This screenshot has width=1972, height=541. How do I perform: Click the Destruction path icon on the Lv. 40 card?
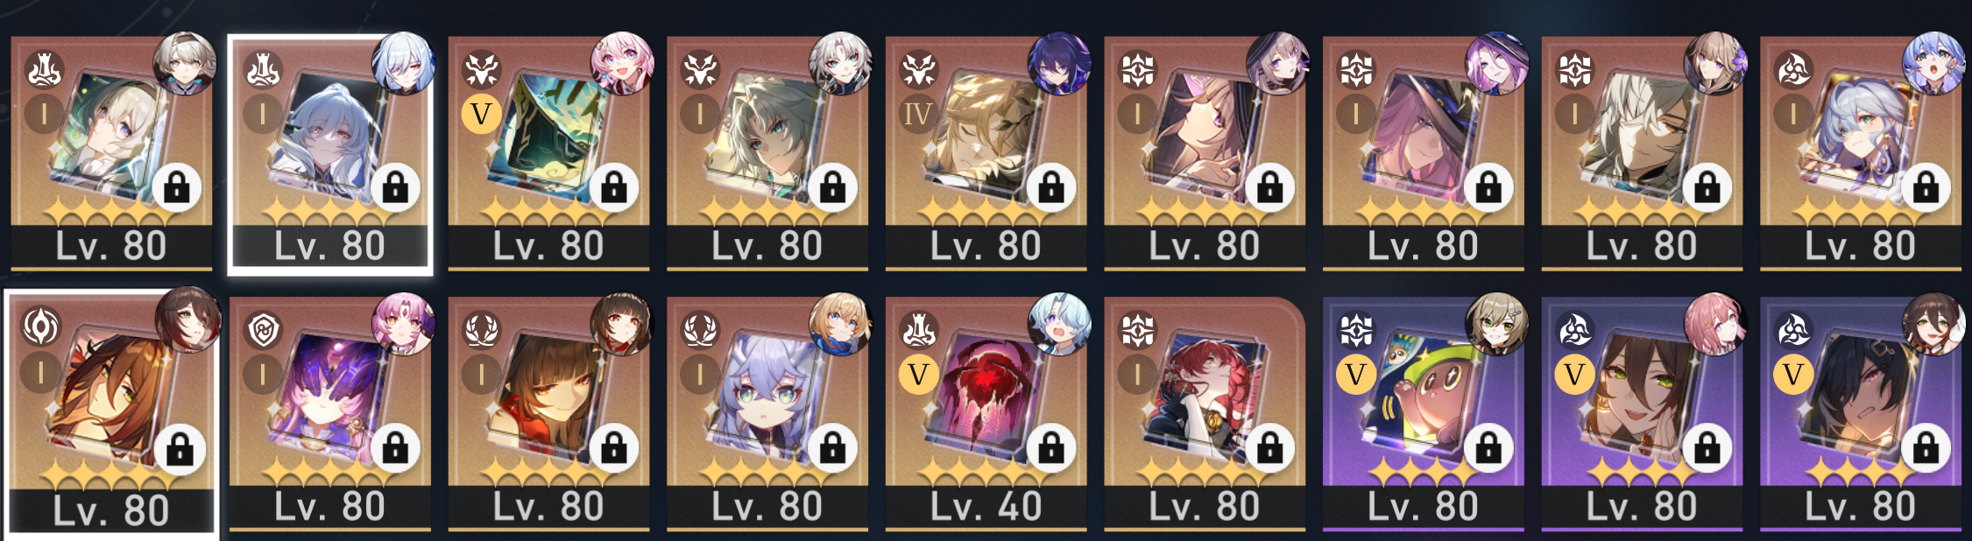click(918, 330)
